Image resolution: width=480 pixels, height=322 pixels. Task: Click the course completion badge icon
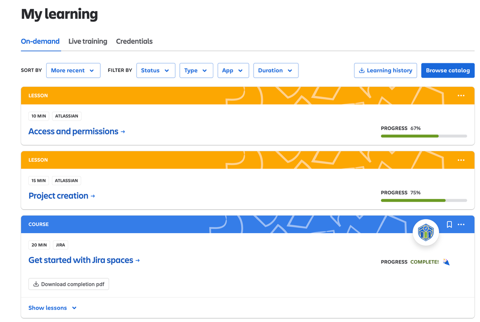tap(426, 232)
